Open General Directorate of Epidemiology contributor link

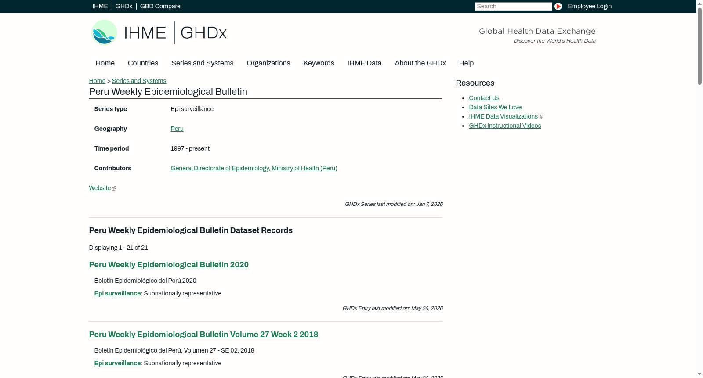click(254, 168)
